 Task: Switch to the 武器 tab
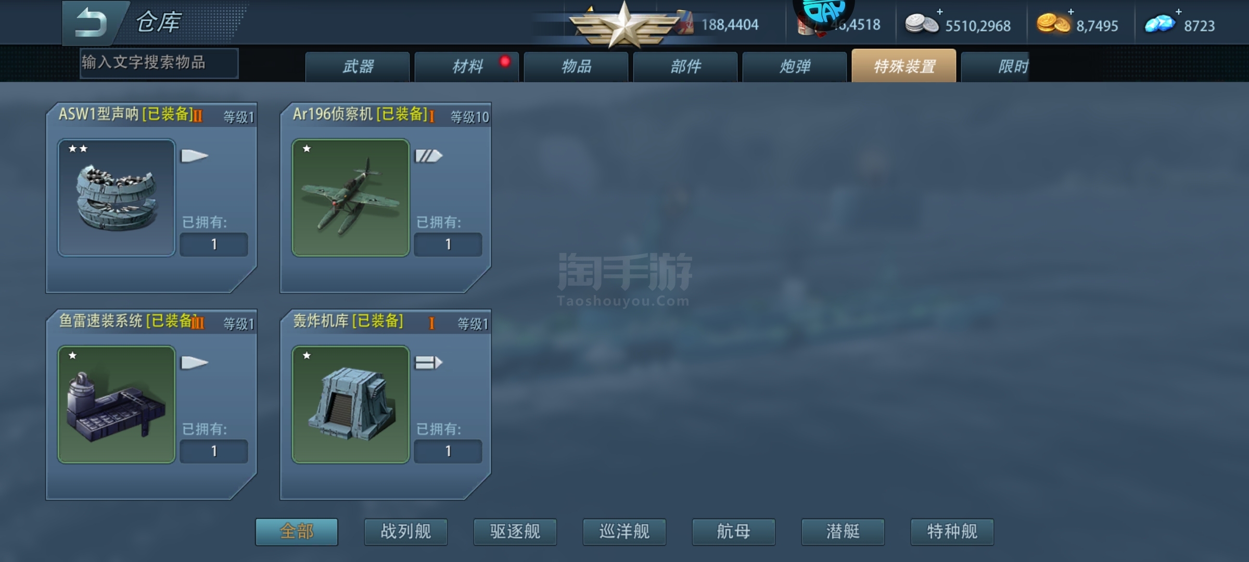point(358,67)
